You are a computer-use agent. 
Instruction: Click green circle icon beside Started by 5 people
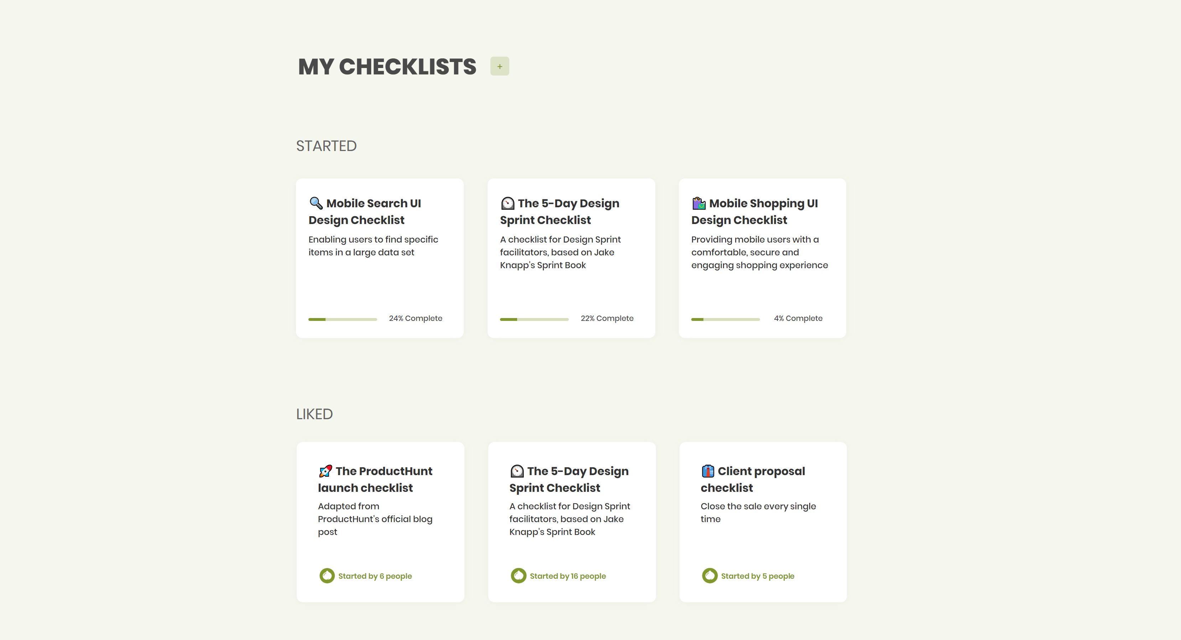coord(709,575)
